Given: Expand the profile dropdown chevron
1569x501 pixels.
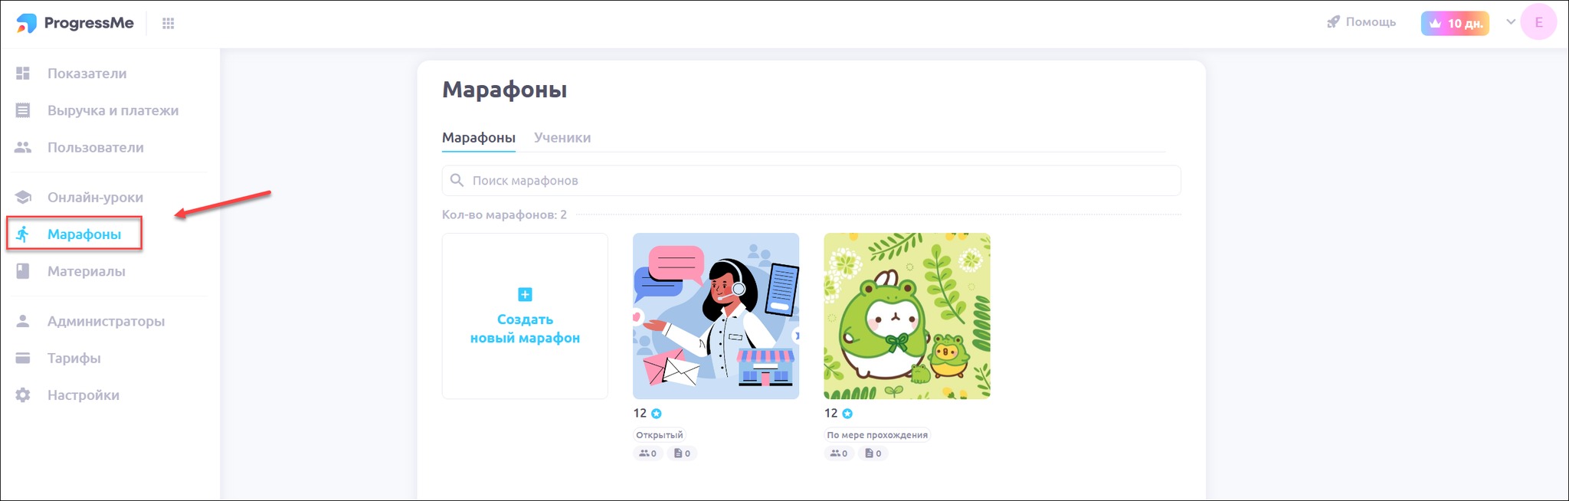Looking at the screenshot, I should [x=1511, y=22].
